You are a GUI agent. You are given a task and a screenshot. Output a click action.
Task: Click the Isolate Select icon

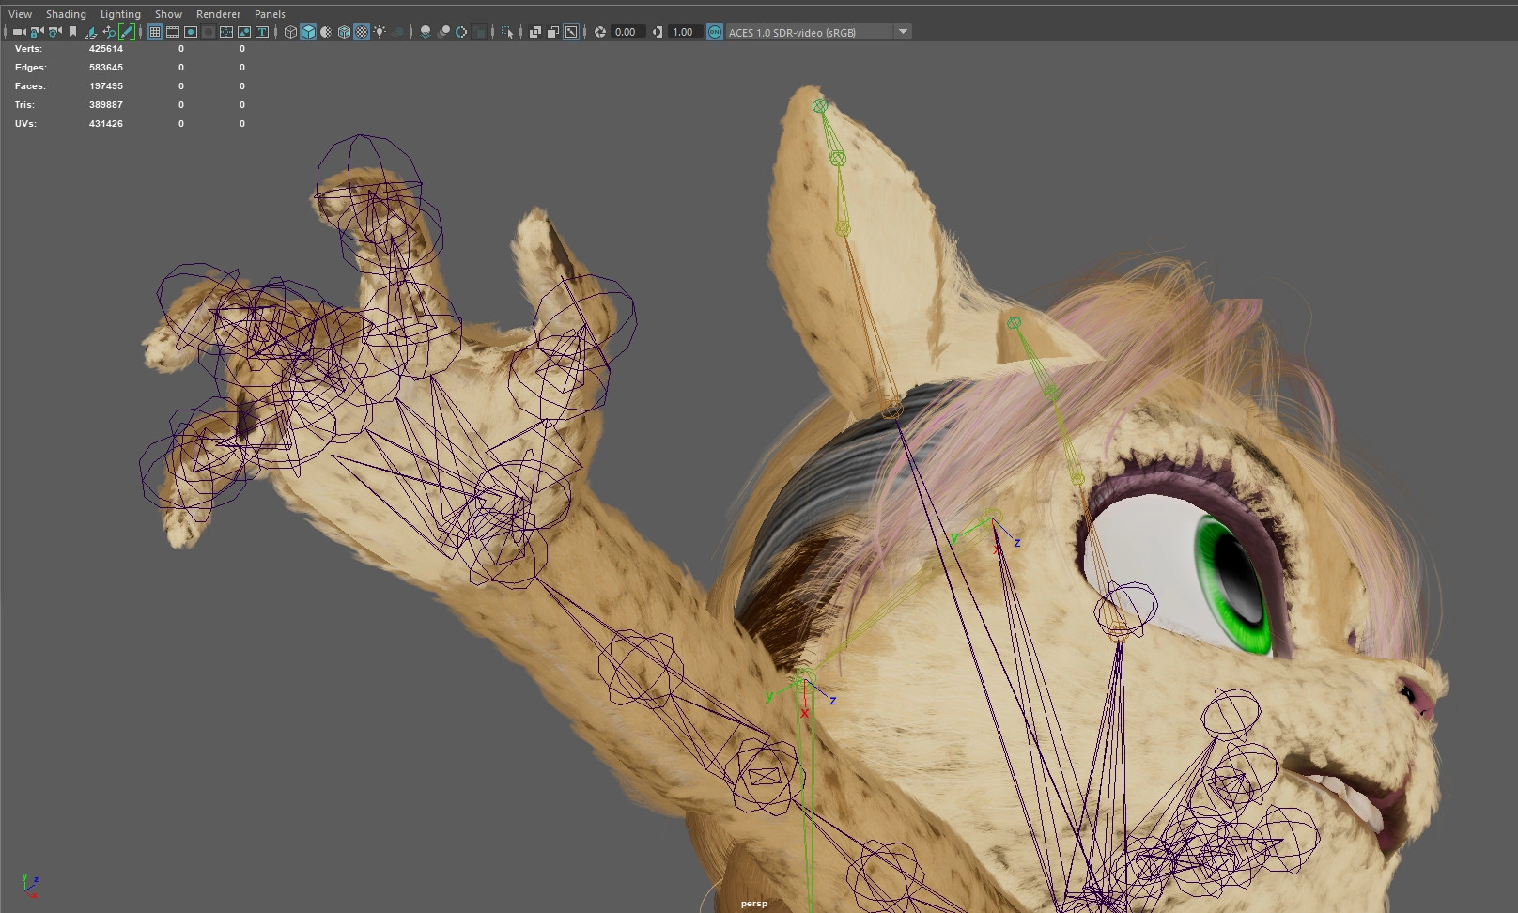(507, 32)
